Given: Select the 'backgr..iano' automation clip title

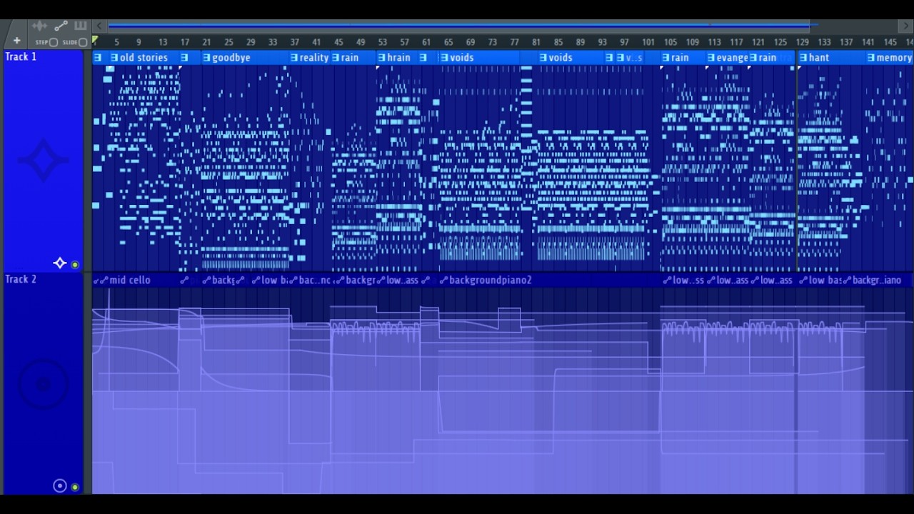Looking at the screenshot, I should click(x=877, y=281).
